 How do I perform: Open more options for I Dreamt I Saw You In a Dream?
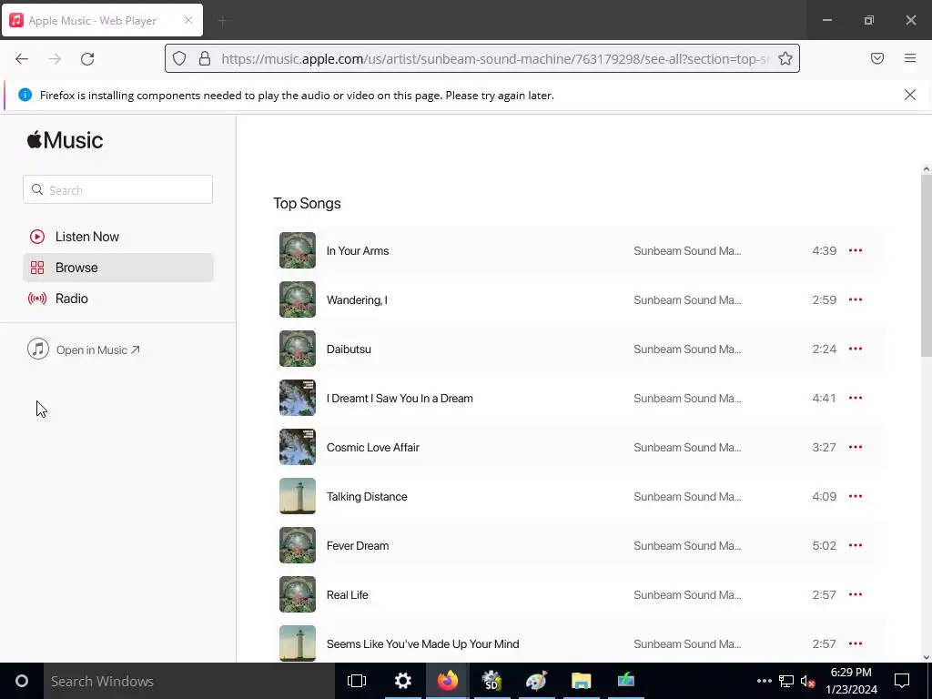856,399
